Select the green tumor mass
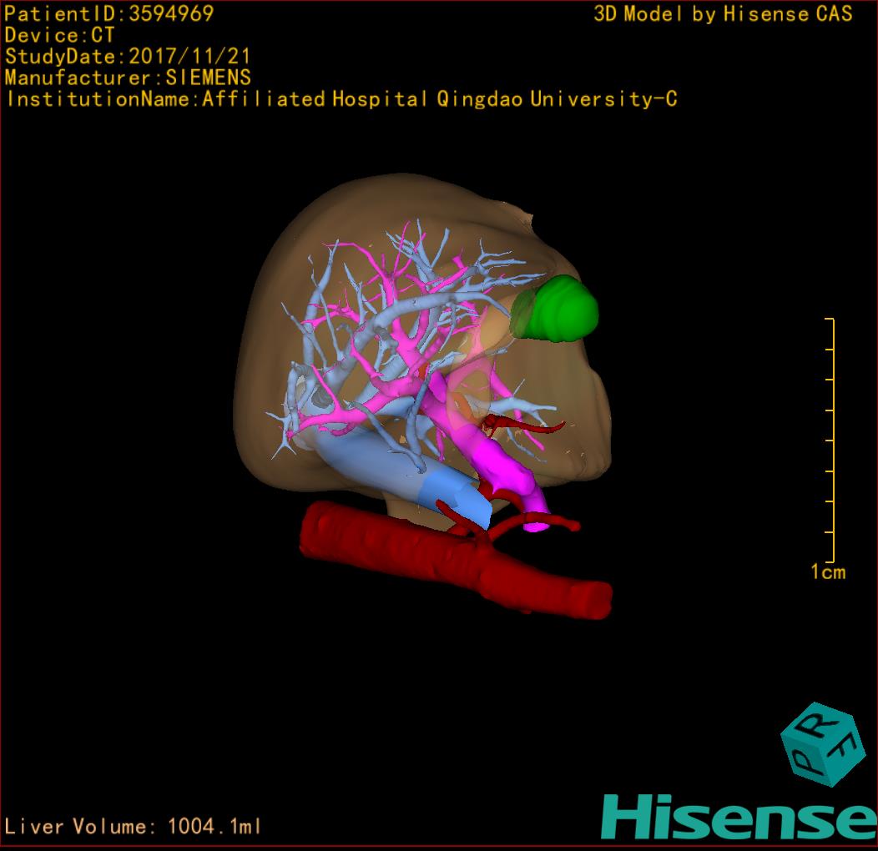Image resolution: width=878 pixels, height=851 pixels. tap(561, 310)
